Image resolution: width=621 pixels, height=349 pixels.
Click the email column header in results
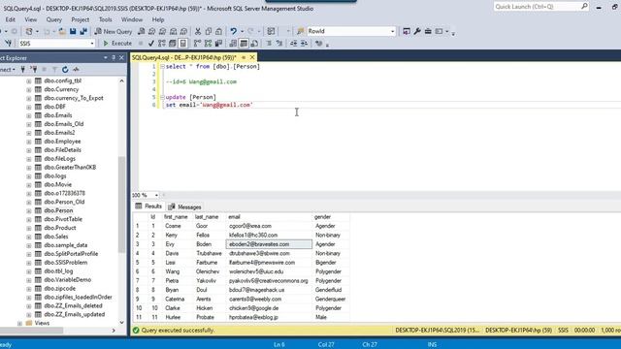269,217
